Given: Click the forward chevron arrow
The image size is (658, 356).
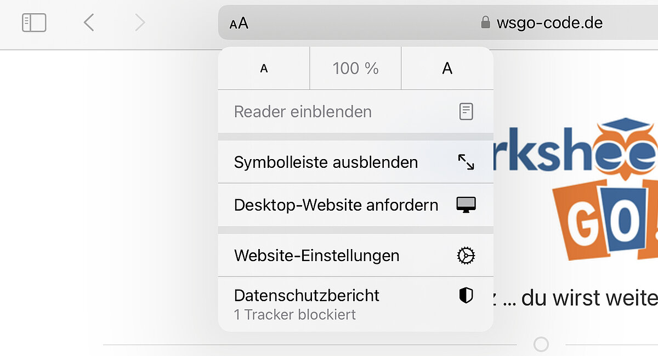Looking at the screenshot, I should click(140, 22).
